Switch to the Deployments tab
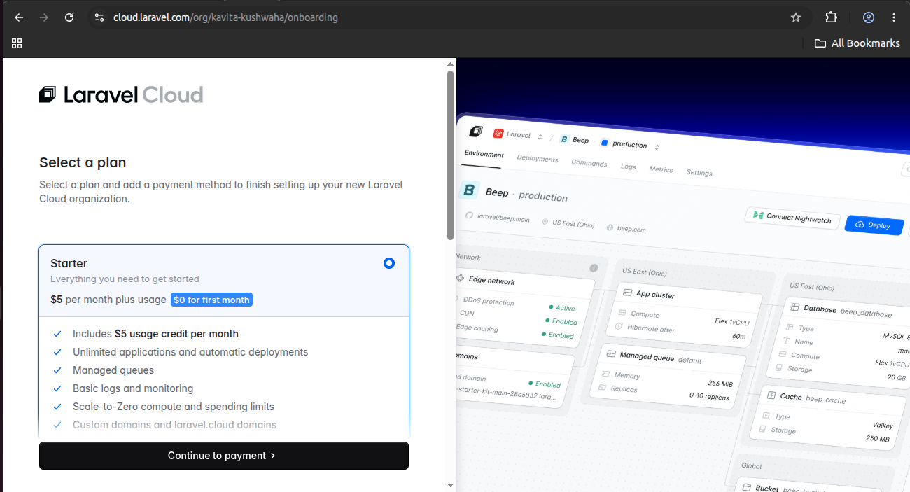The image size is (910, 492). [538, 159]
